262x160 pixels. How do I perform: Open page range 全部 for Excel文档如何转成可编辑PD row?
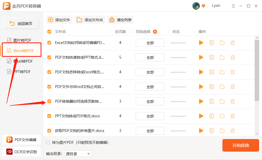pos(150,43)
